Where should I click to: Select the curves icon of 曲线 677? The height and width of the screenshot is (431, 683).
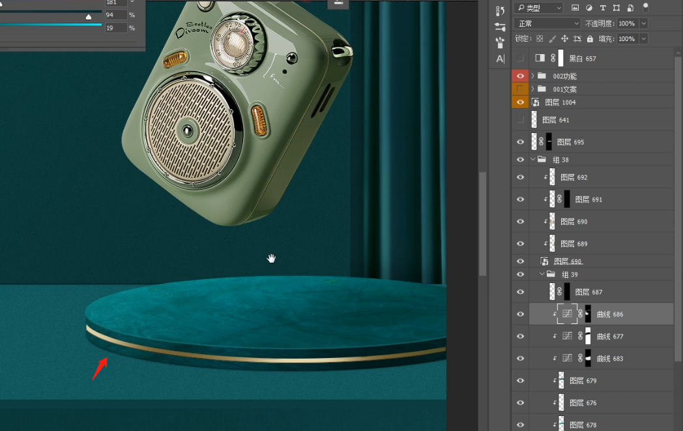point(567,336)
